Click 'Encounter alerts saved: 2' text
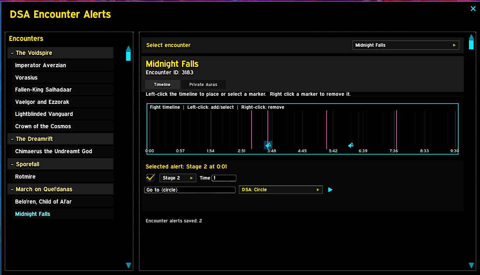This screenshot has width=480, height=275. click(x=174, y=221)
